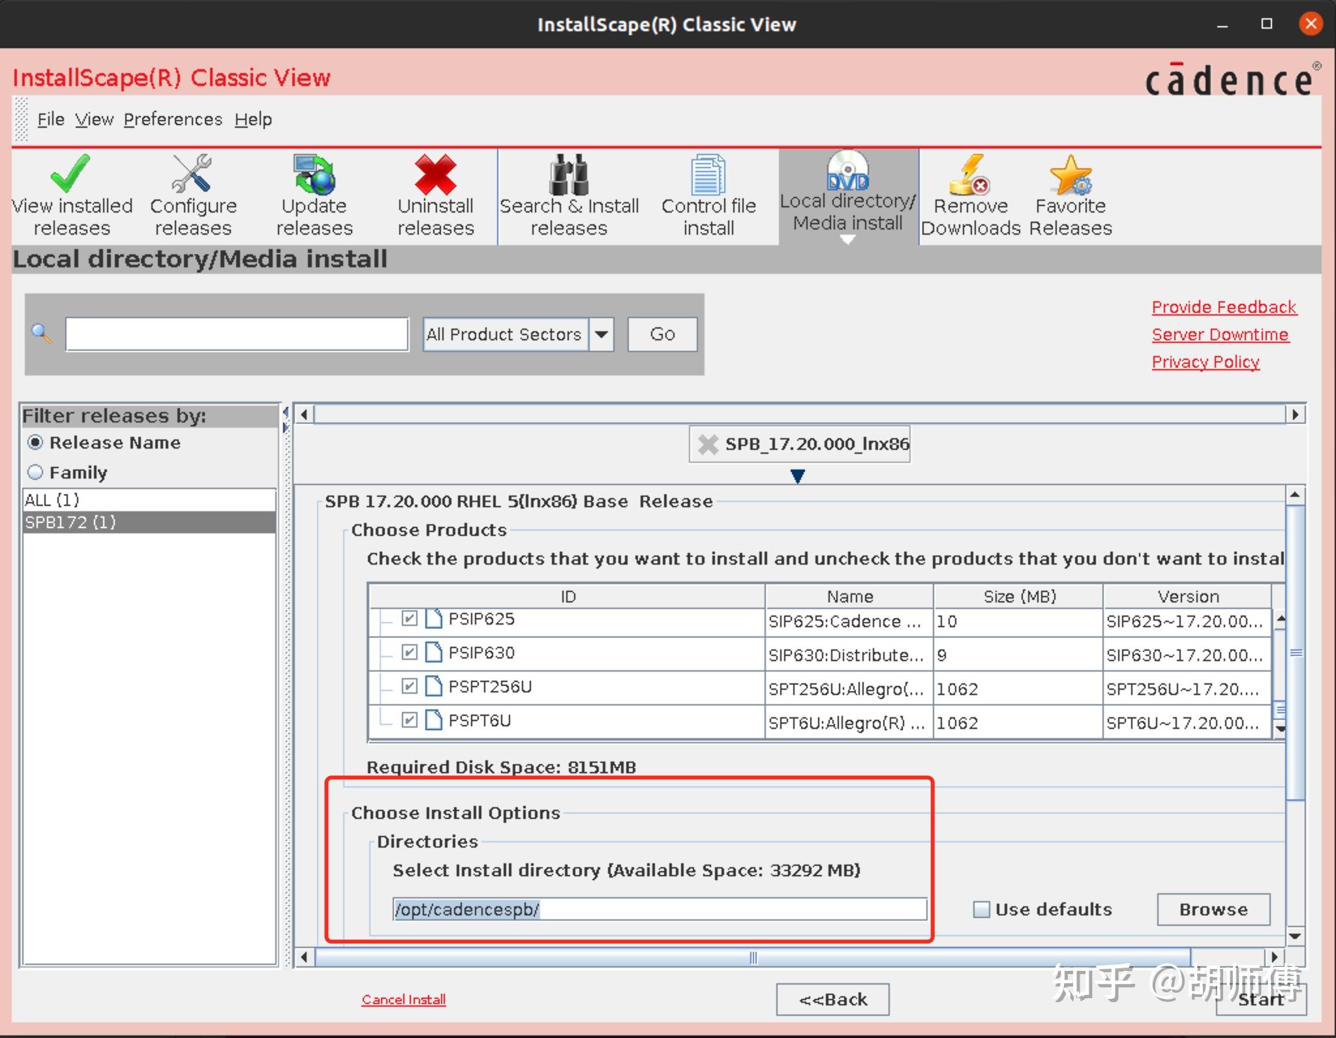Open Remove Downloads icon
Viewport: 1336px width, 1038px height.
click(970, 175)
